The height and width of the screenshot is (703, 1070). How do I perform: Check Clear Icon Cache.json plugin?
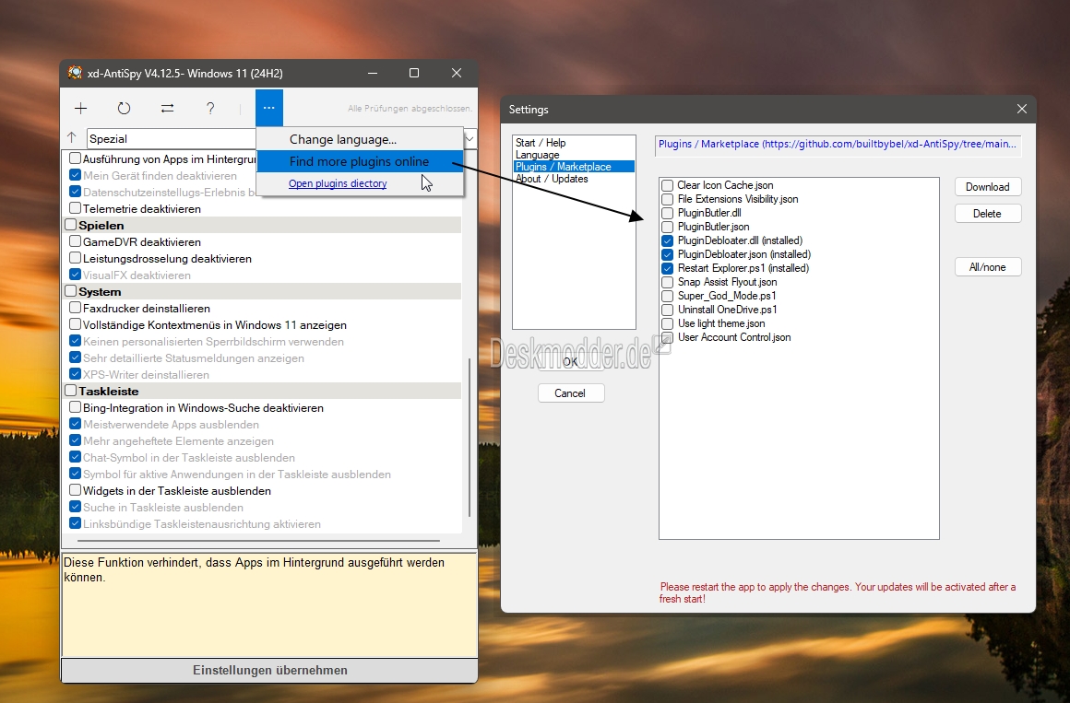pyautogui.click(x=668, y=185)
